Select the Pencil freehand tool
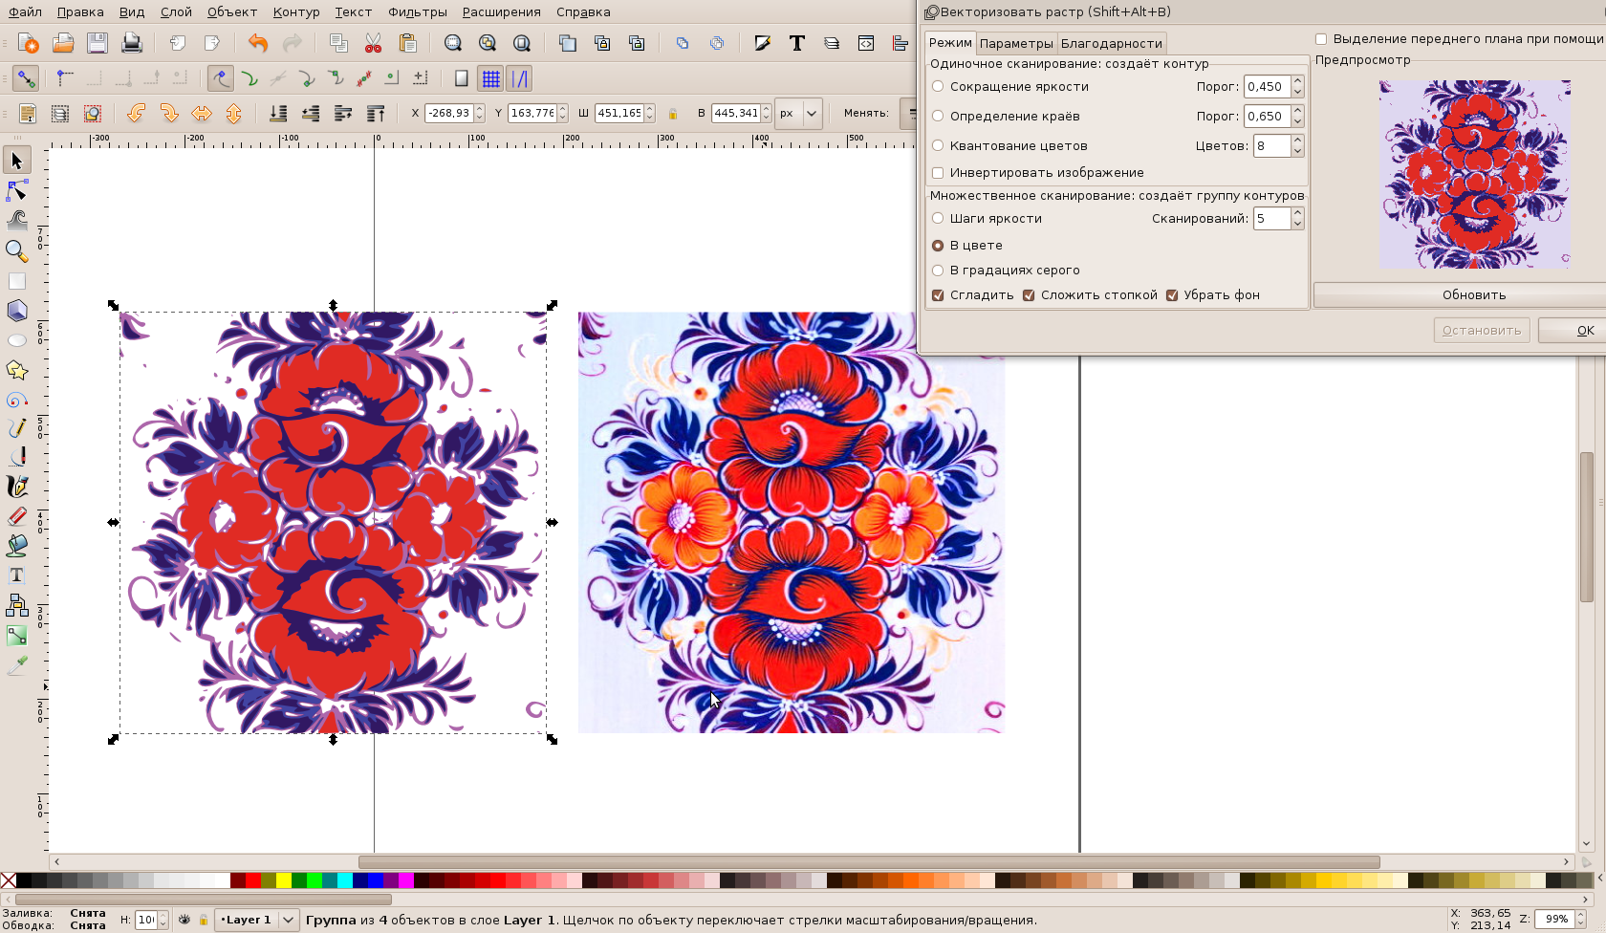This screenshot has height=933, width=1606. [17, 428]
